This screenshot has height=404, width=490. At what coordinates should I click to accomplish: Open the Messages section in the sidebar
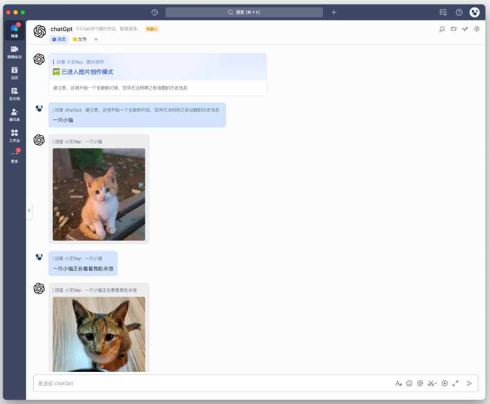click(14, 31)
